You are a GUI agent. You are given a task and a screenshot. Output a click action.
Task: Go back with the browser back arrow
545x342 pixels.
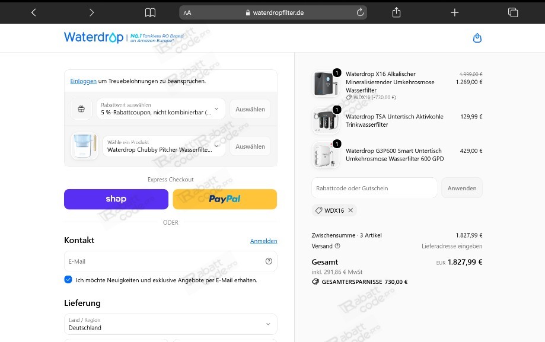pos(34,13)
